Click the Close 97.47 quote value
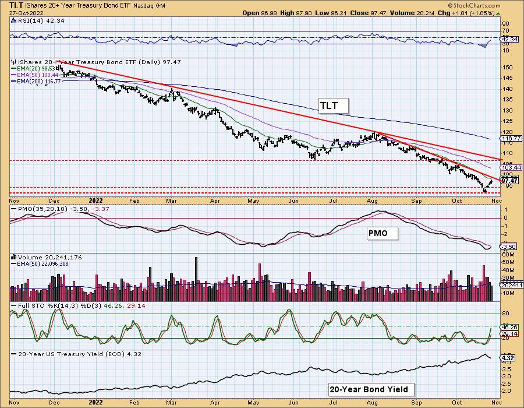 (368, 13)
